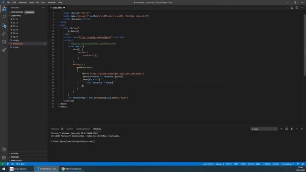This screenshot has height=172, width=306.
Task: Click the Explorer panel more actions ellipsis
Action: coord(44,8)
